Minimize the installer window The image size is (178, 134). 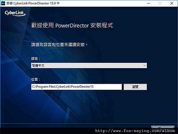point(148,3)
